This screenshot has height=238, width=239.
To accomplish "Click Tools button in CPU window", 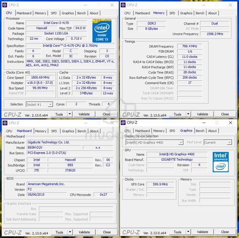I will tap(59, 114).
